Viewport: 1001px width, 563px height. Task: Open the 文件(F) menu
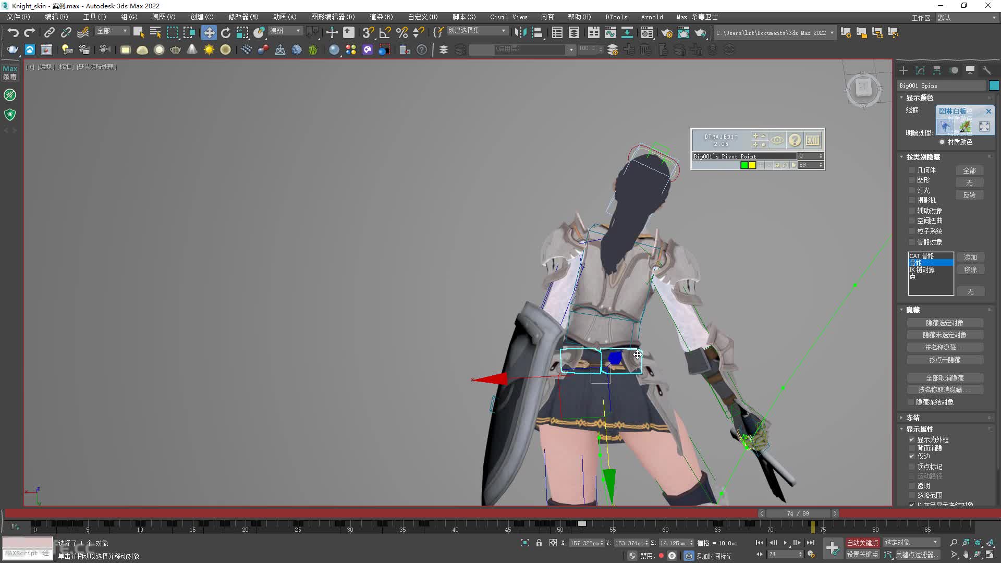point(18,17)
